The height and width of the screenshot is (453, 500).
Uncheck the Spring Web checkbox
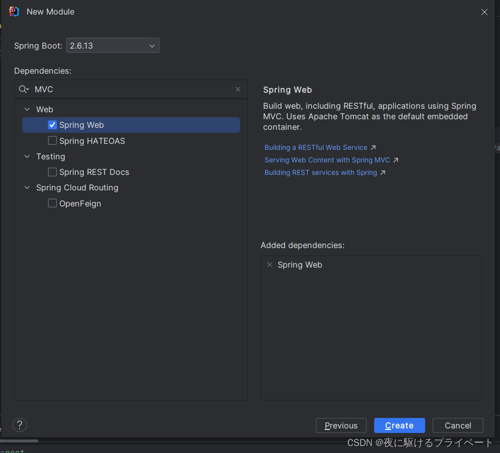pyautogui.click(x=52, y=125)
